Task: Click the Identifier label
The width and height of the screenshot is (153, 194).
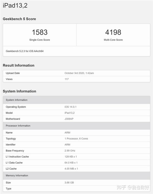Action: (x=11, y=145)
